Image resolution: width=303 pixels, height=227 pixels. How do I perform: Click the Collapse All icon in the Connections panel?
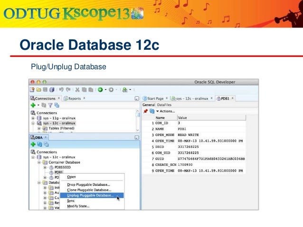(x=57, y=105)
